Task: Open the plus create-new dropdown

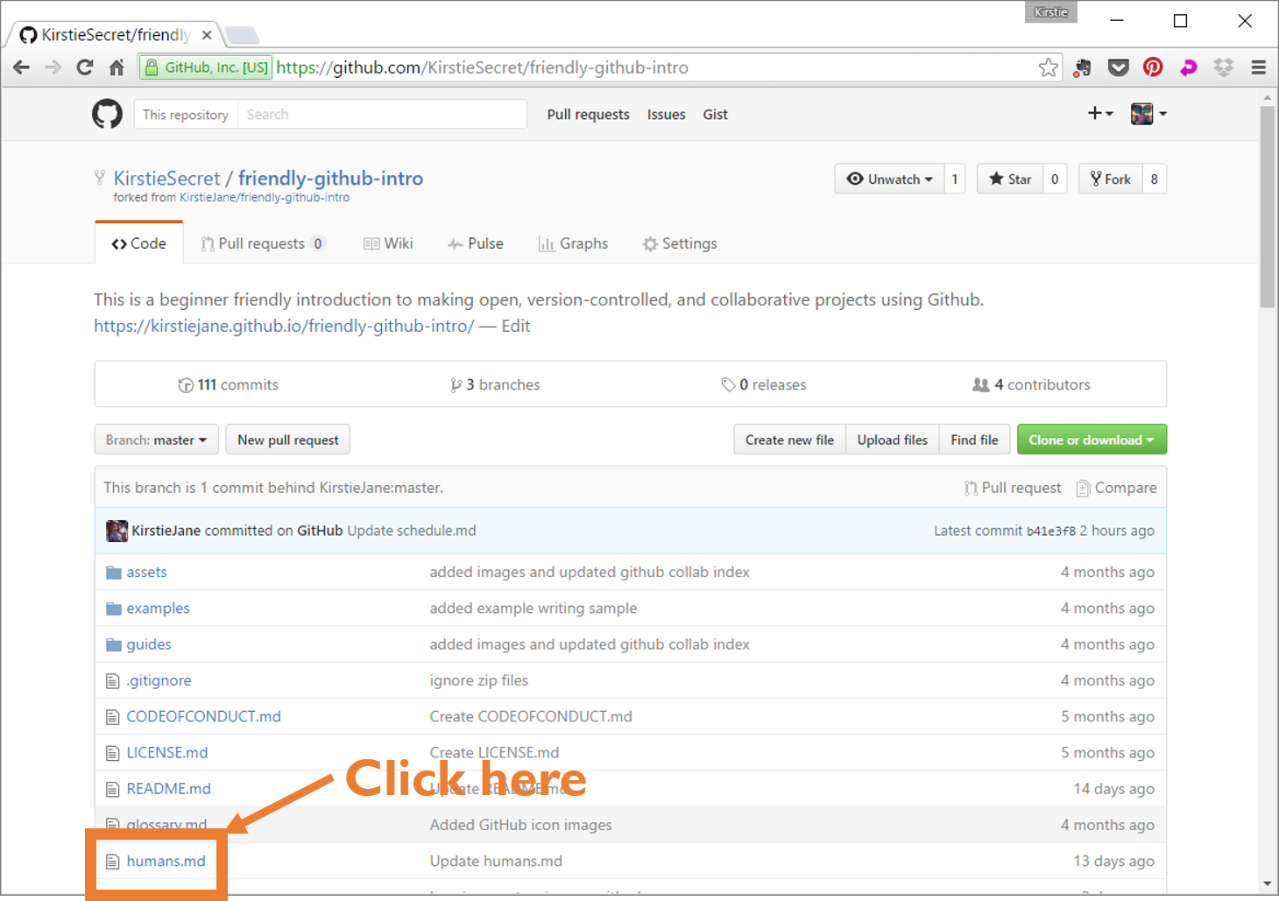Action: 1100,114
